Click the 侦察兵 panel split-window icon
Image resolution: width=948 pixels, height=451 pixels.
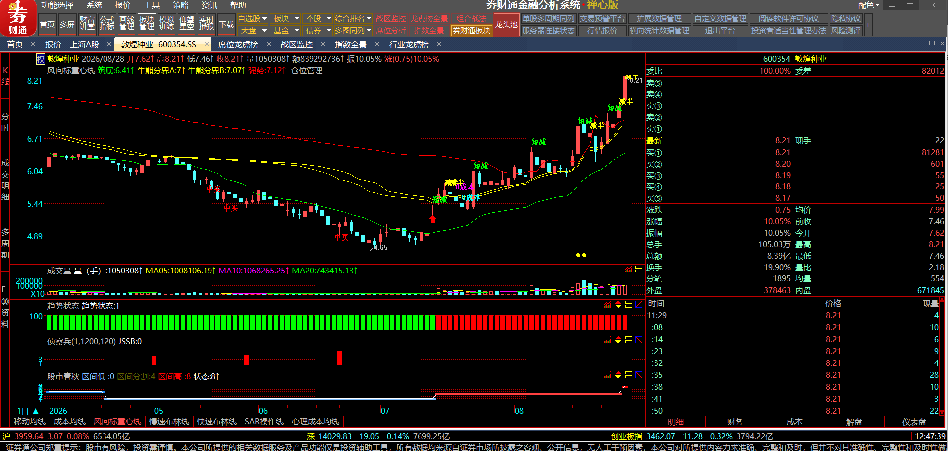[629, 340]
